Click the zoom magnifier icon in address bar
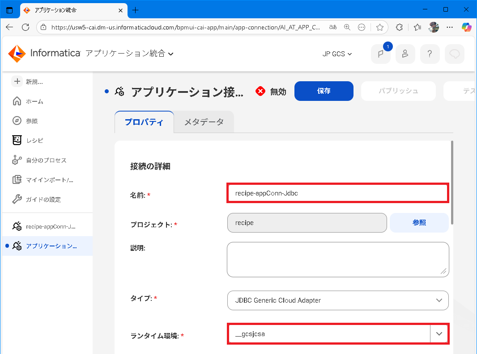477x354 pixels. coord(347,27)
